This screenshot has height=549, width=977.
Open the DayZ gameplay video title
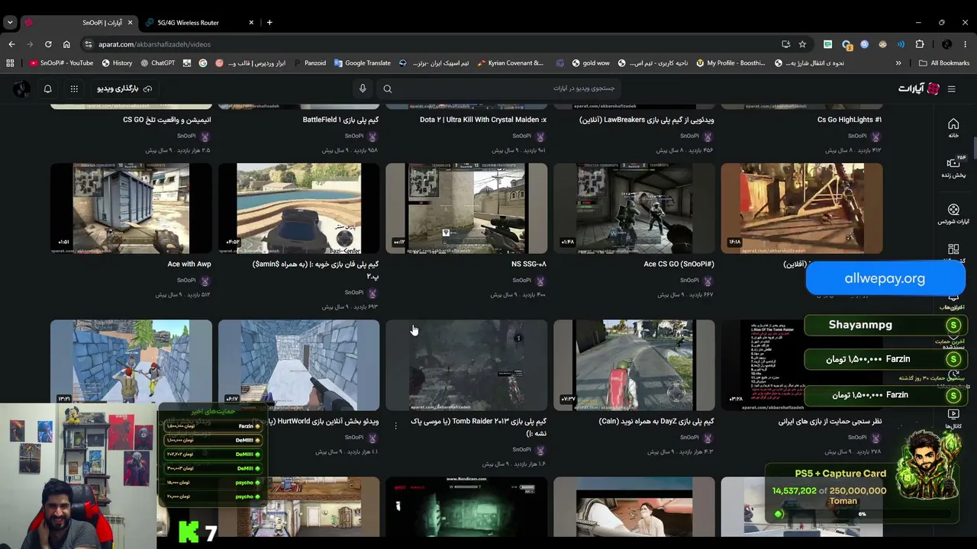click(x=656, y=421)
